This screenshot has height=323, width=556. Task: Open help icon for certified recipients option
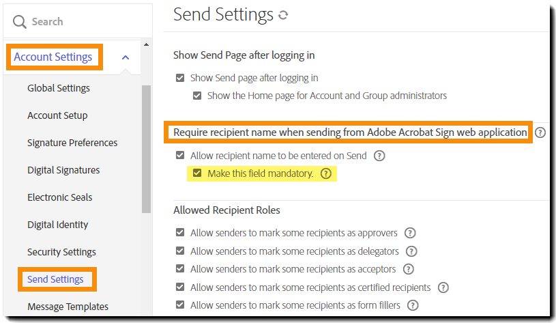tap(443, 287)
